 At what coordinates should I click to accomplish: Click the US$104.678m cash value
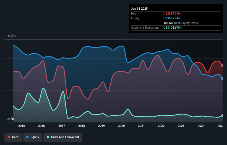coord(173,28)
